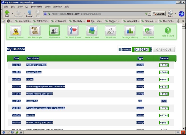Click the 'Legacy' row description
The width and height of the screenshot is (186, 135).
(30, 79)
